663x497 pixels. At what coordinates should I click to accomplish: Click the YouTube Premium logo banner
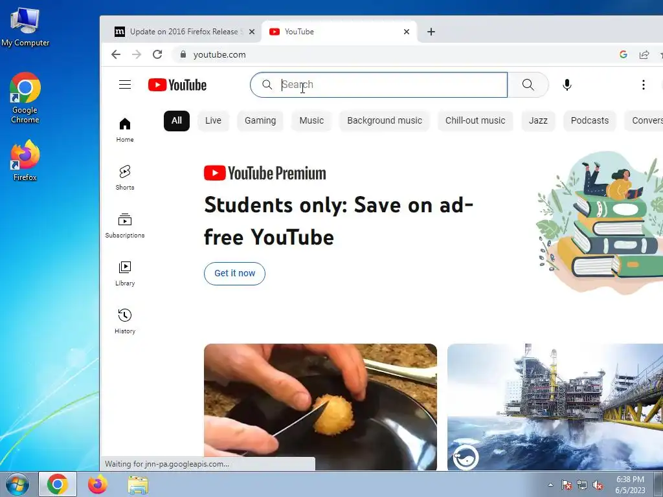click(x=265, y=173)
